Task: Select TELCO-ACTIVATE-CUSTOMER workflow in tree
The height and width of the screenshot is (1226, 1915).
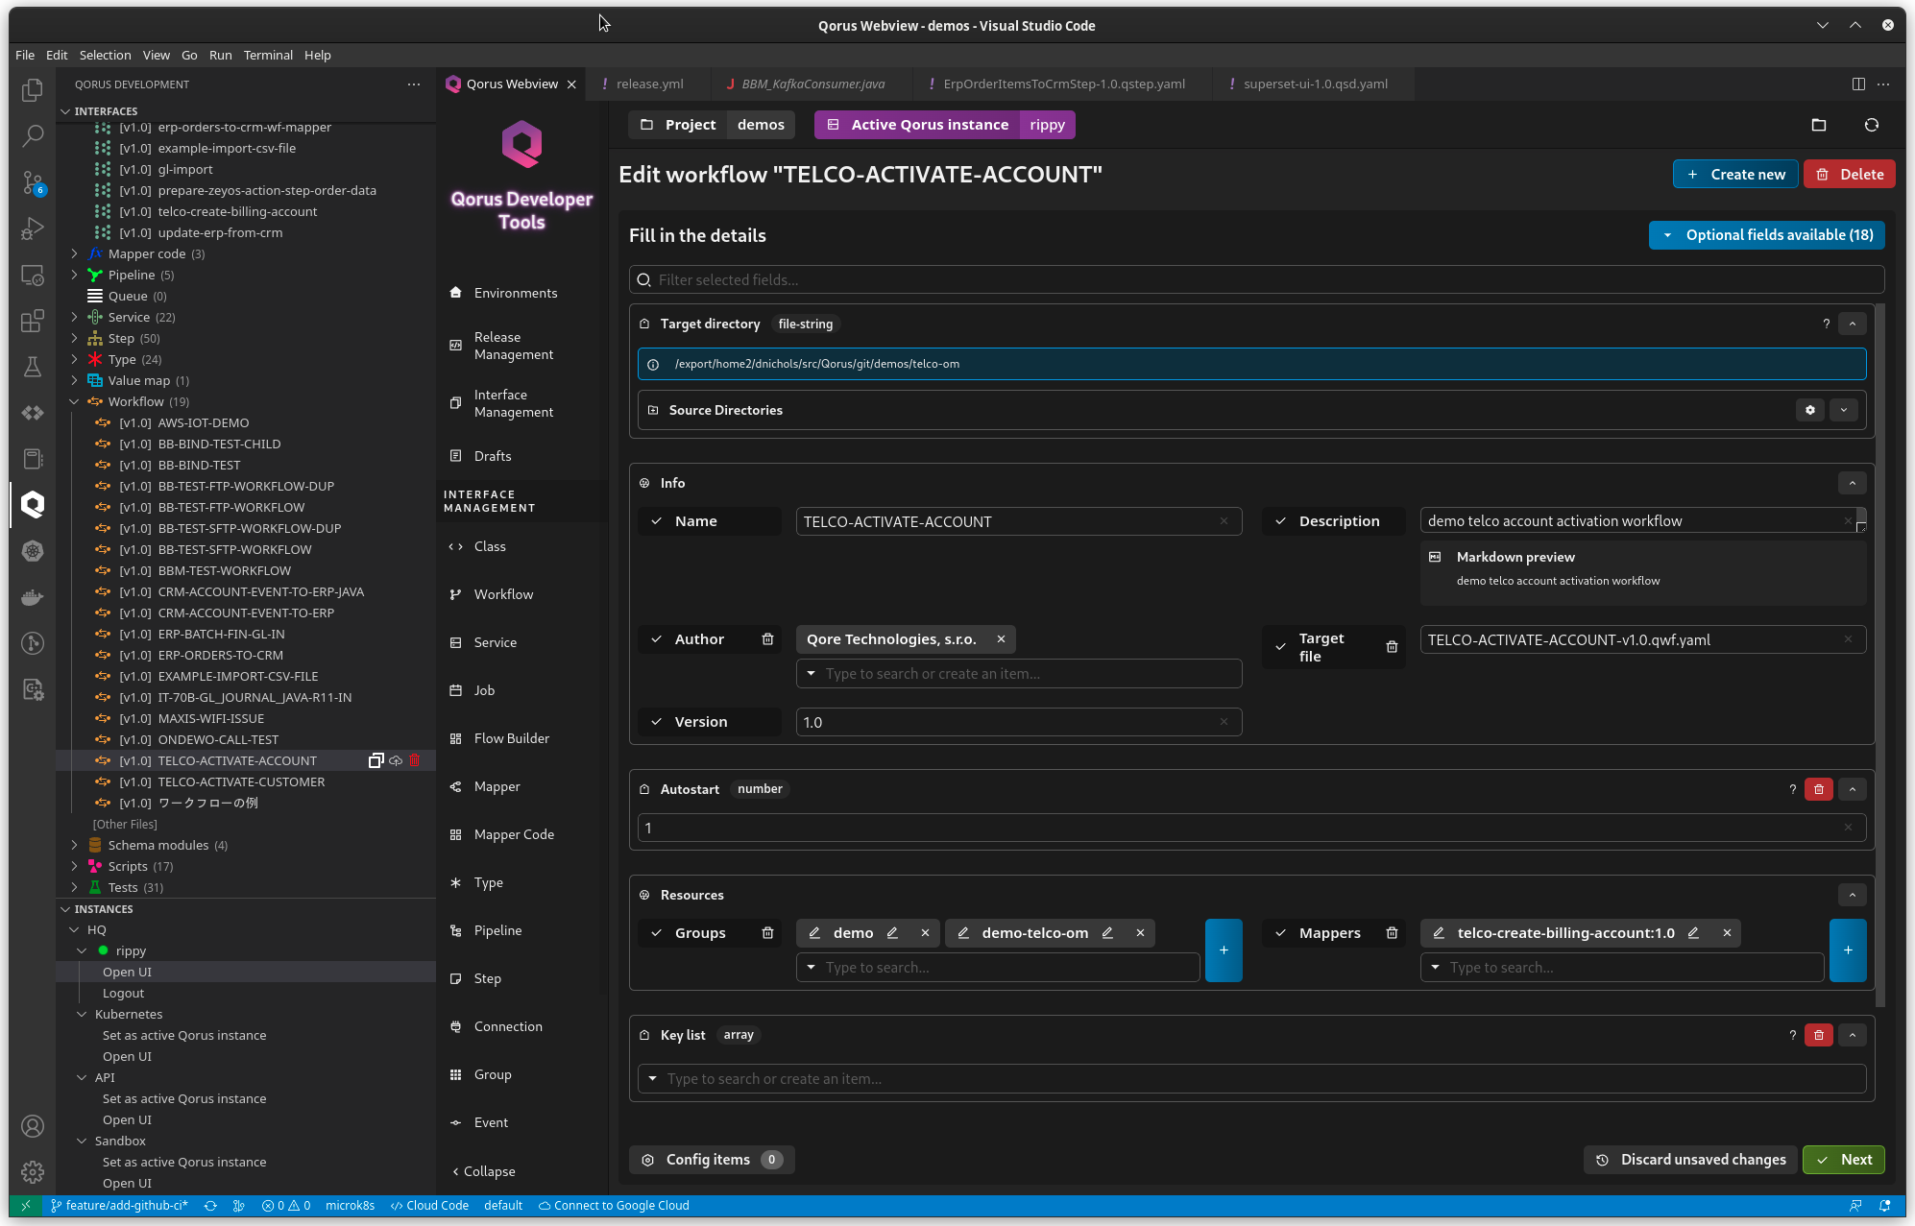Action: tap(241, 781)
